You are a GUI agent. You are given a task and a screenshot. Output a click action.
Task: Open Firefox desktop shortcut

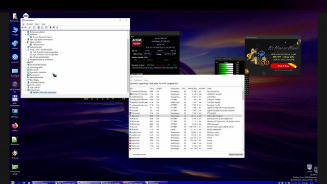click(x=15, y=127)
